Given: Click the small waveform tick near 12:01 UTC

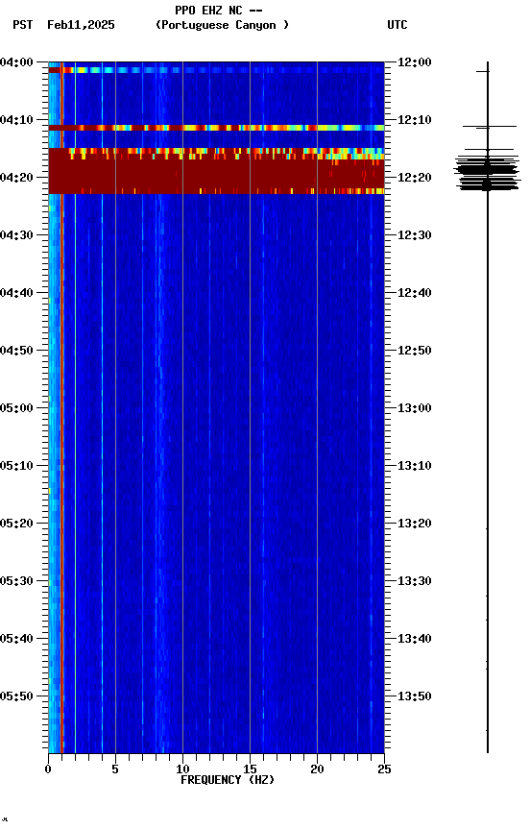Looking at the screenshot, I should 483,71.
